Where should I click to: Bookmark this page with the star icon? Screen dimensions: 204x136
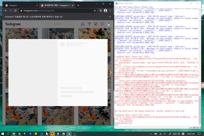click(95, 11)
